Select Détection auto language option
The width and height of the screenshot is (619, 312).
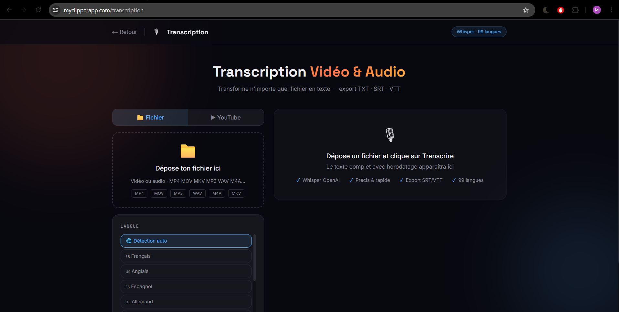click(x=186, y=241)
